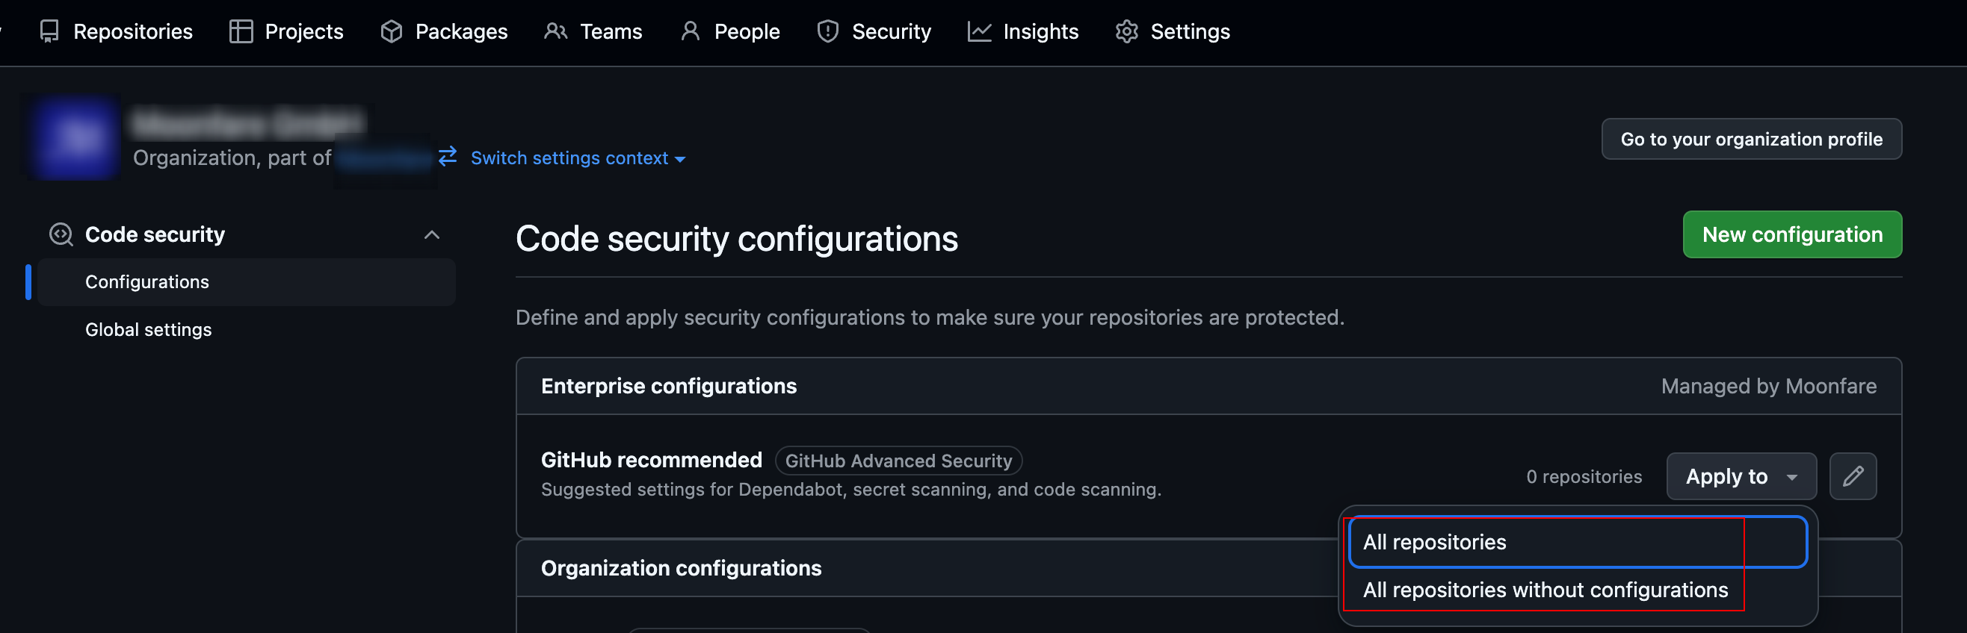
Task: Click the Projects table icon
Action: click(x=241, y=31)
